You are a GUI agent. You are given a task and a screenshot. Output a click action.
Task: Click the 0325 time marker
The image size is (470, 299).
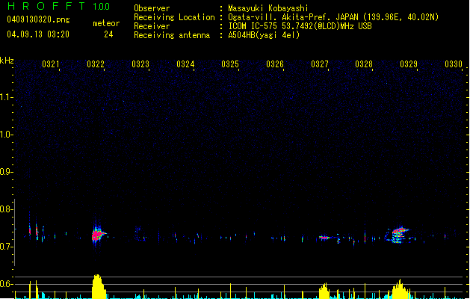[x=230, y=64]
